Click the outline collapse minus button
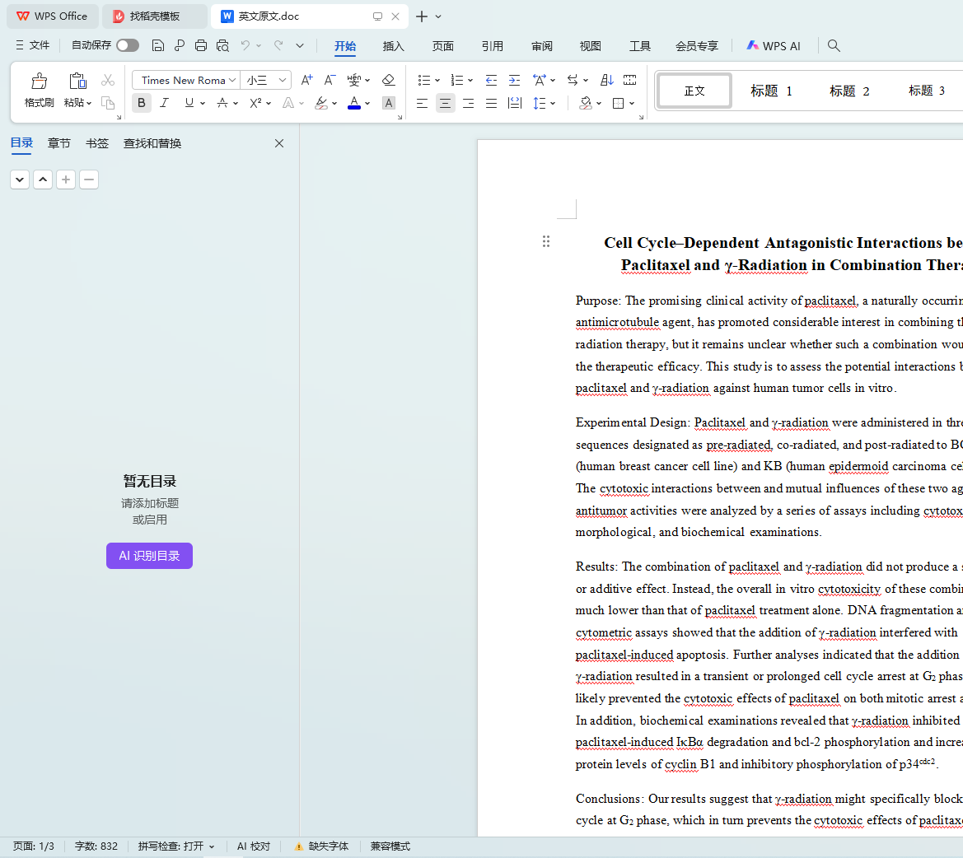The height and width of the screenshot is (858, 963). [89, 180]
